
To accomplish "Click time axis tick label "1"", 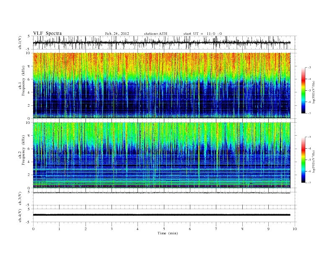I will [x=59, y=229].
